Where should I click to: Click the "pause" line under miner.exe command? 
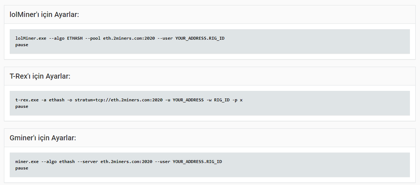[x=22, y=168]
